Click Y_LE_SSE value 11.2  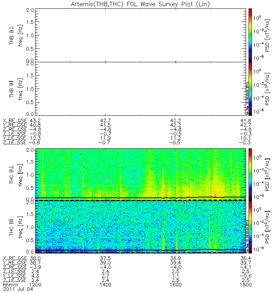(176, 138)
